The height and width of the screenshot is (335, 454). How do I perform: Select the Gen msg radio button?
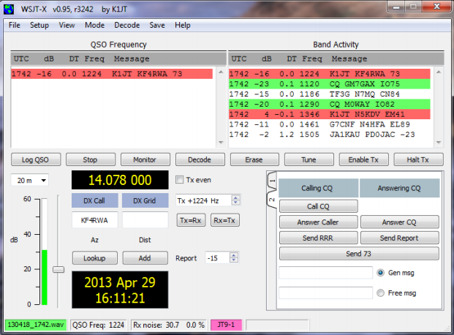point(380,273)
